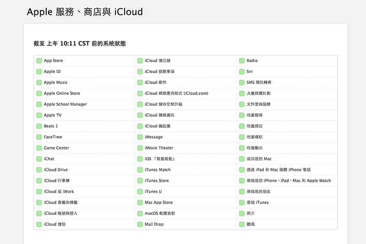The height and width of the screenshot is (244, 366).
Task: Click the green status indicator for Apple Music
Action: pos(39,83)
